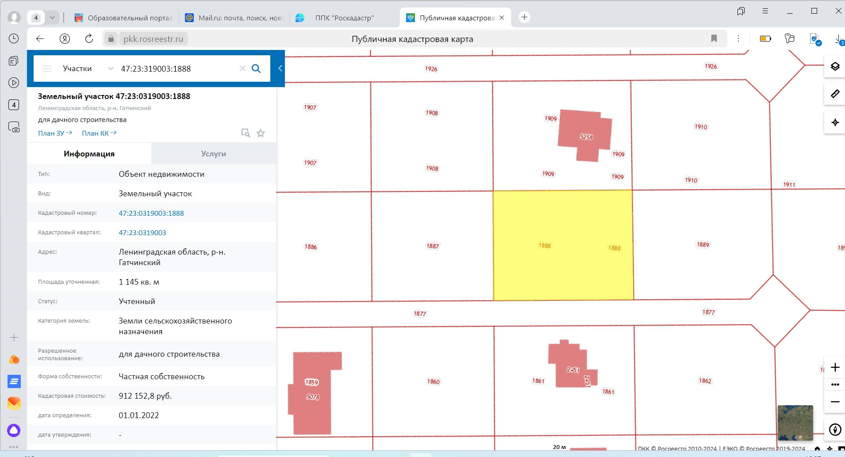This screenshot has height=457, width=845.
Task: Open the bookmarks collections button
Action: click(741, 11)
